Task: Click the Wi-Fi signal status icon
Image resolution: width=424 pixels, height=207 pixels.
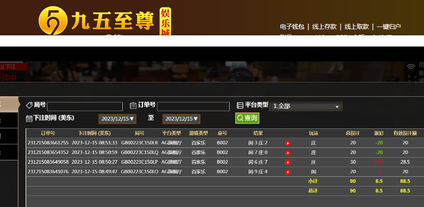Action: point(411,67)
